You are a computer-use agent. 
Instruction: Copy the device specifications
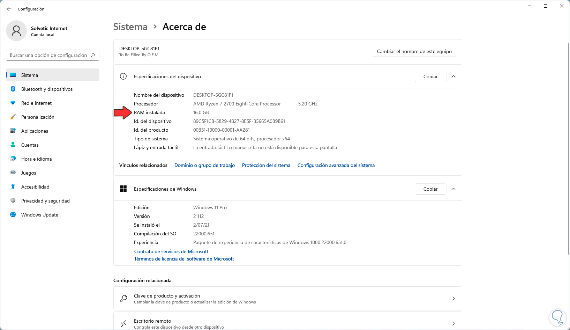pyautogui.click(x=430, y=76)
